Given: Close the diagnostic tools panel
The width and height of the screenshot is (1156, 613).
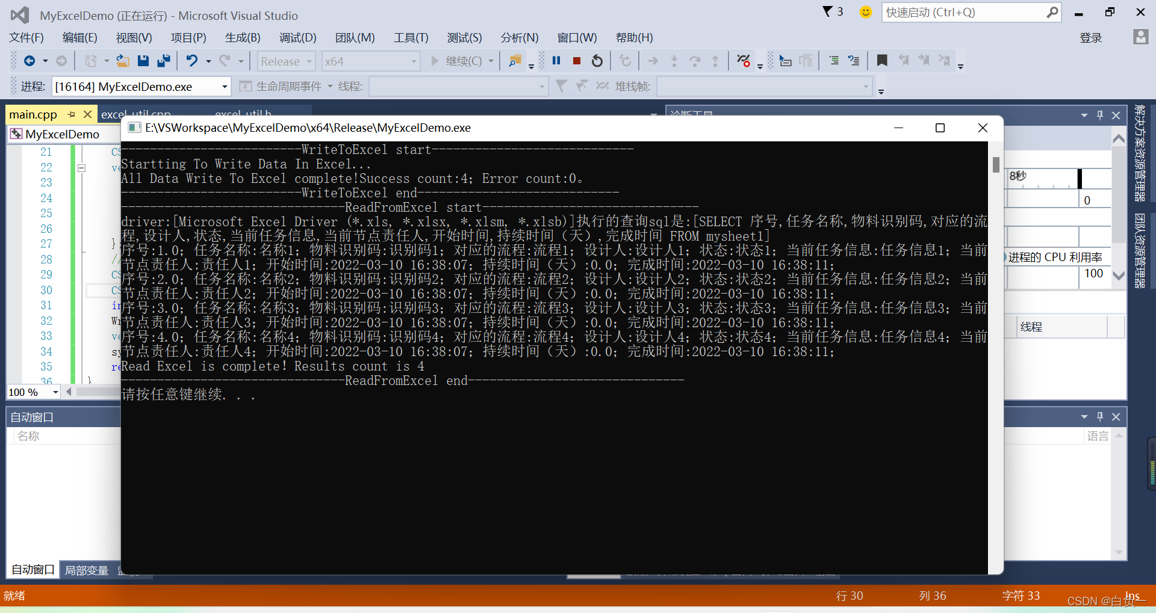Looking at the screenshot, I should 1116,115.
